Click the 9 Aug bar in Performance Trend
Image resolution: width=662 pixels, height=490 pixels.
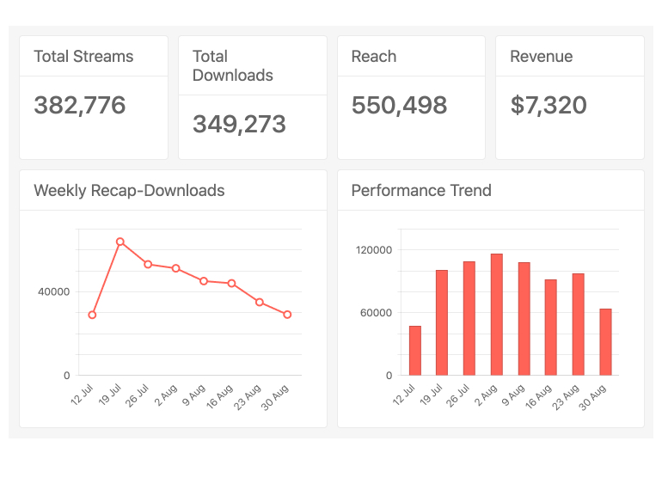(x=524, y=319)
